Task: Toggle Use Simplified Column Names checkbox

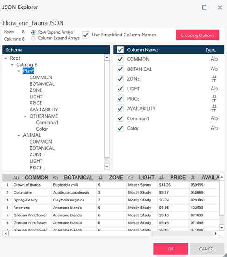Action: click(x=85, y=35)
